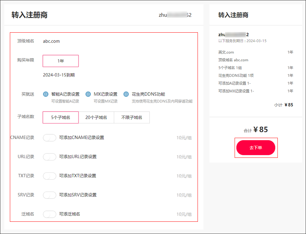Click the 小计 ¥85 subtotal
The image size is (306, 234).
pos(284,105)
